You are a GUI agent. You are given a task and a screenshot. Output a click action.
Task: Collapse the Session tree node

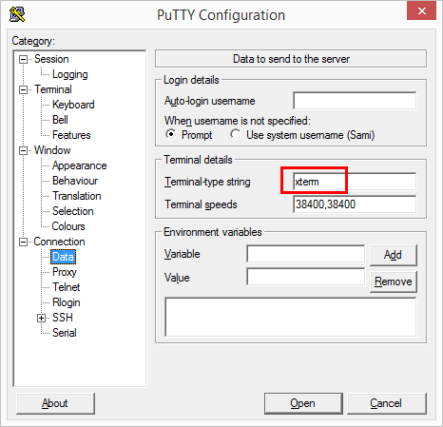23,59
